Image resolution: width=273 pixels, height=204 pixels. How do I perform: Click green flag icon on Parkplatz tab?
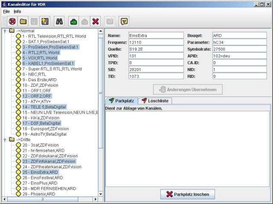tap(111, 100)
